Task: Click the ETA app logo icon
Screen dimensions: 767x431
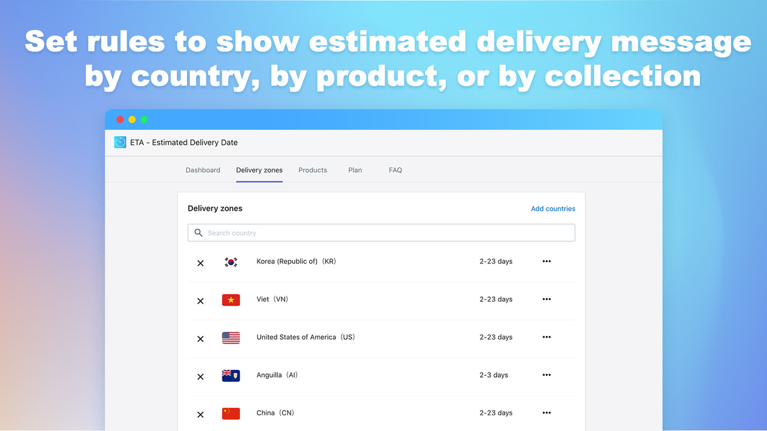Action: pyautogui.click(x=120, y=142)
